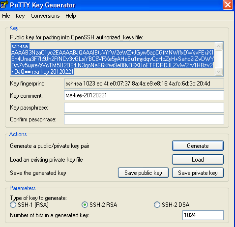Click Load to open an existing private key
The width and height of the screenshot is (235, 227).
pos(198,160)
